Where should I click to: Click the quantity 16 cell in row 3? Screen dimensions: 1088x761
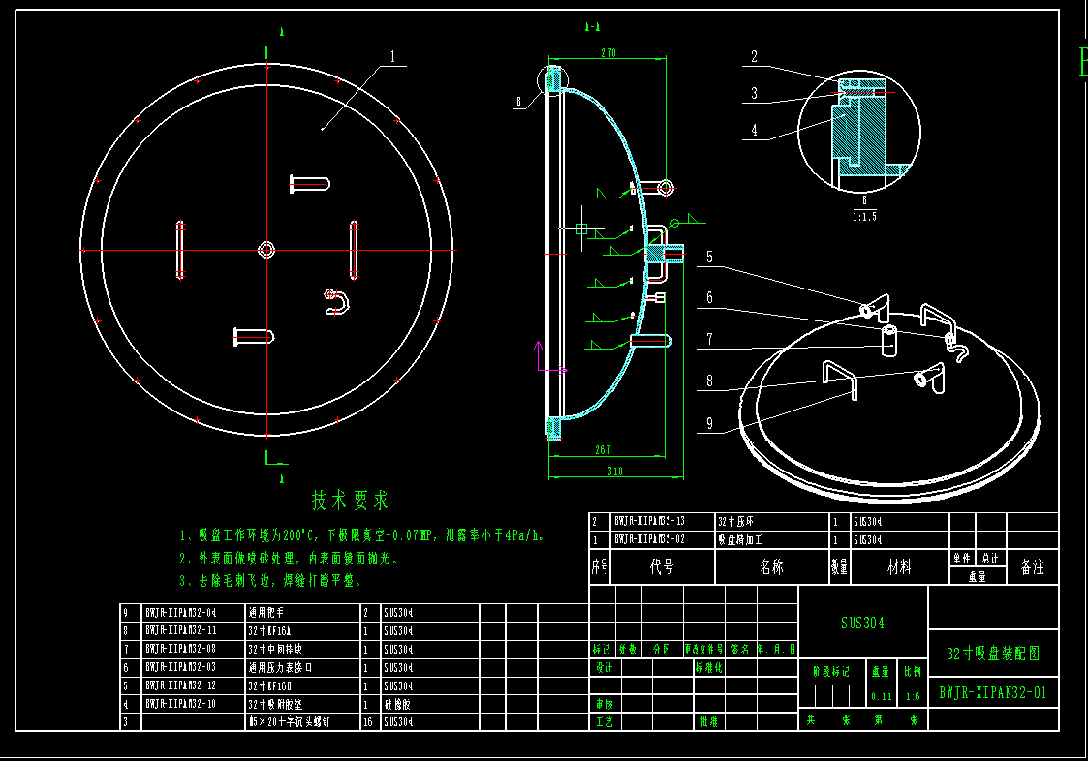(368, 722)
